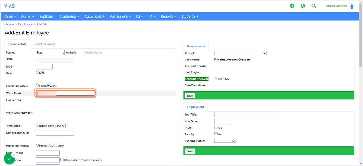The width and height of the screenshot is (363, 166).
Task: Select the Employment tab
Action: (x=195, y=107)
